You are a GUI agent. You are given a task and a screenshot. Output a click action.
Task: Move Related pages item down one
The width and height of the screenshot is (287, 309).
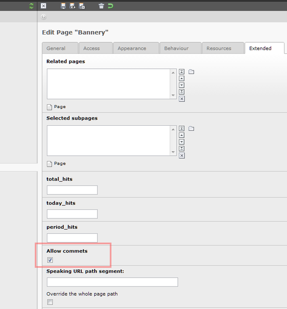click(182, 85)
